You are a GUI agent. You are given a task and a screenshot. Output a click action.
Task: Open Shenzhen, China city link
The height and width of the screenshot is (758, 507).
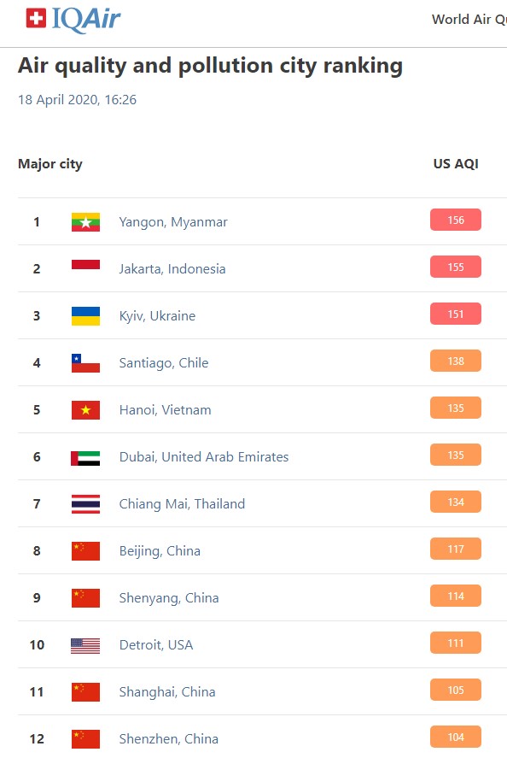(x=168, y=738)
